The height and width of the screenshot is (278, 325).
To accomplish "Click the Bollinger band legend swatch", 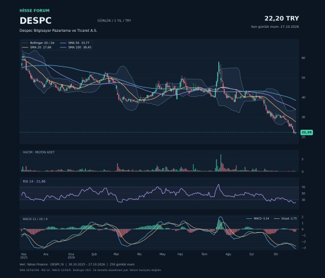I will (25, 43).
